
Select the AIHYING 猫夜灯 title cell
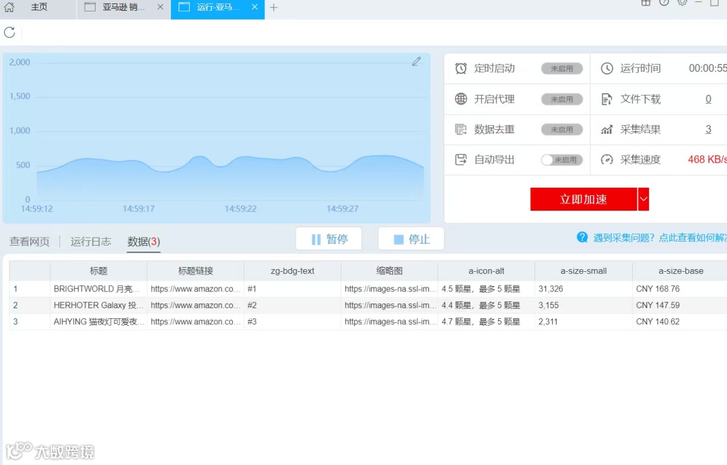tap(99, 322)
